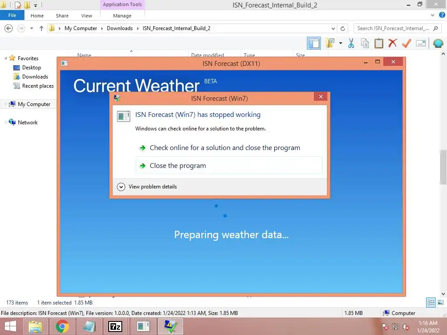Click the Action Center flag tray icon
The image size is (447, 335).
tap(385, 327)
